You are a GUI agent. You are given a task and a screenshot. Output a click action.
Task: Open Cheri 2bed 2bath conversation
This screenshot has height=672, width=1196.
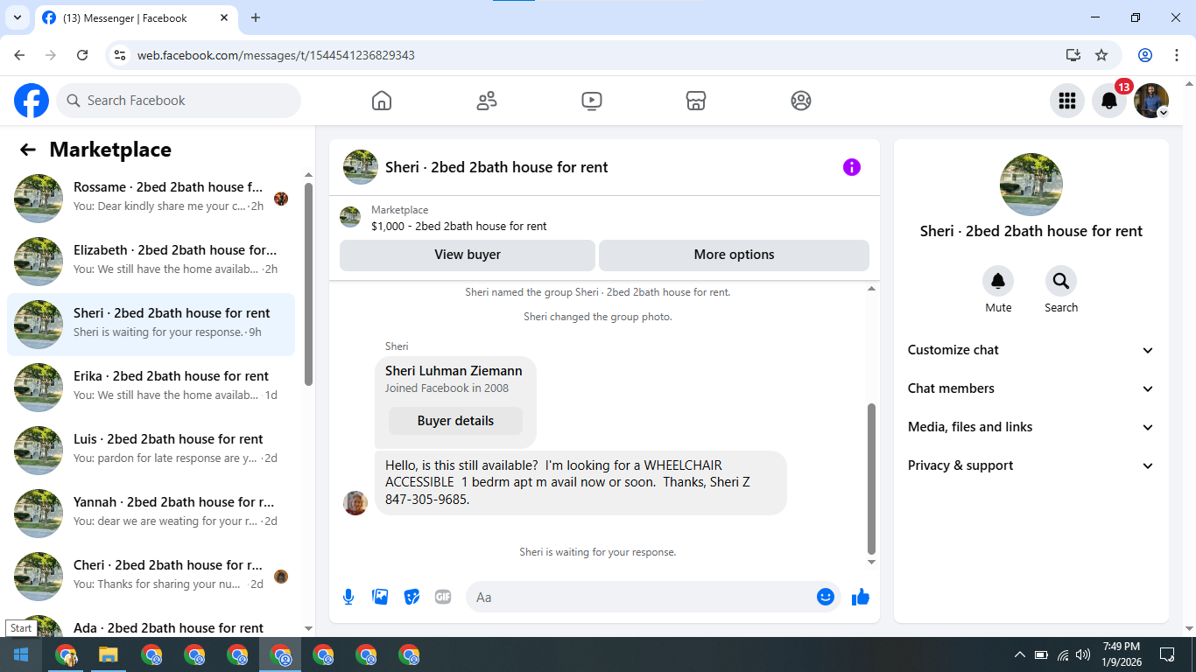[x=151, y=576]
